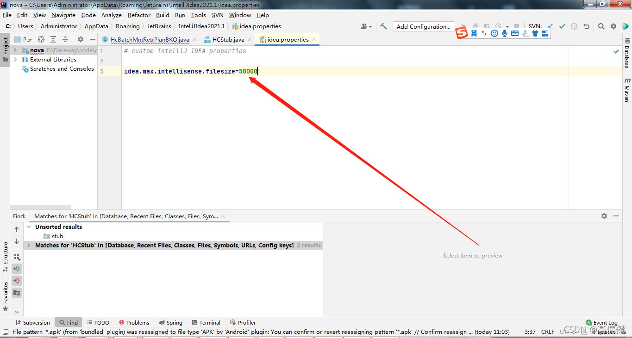Click the Sogou input method S logo
Screen dimensions: 632x338
pos(462,33)
